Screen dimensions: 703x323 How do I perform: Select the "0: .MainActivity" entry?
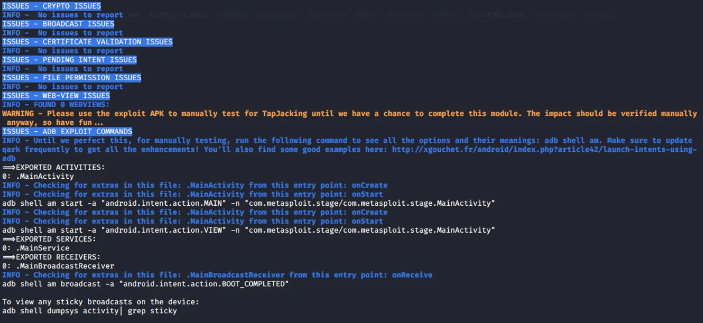pyautogui.click(x=38, y=176)
